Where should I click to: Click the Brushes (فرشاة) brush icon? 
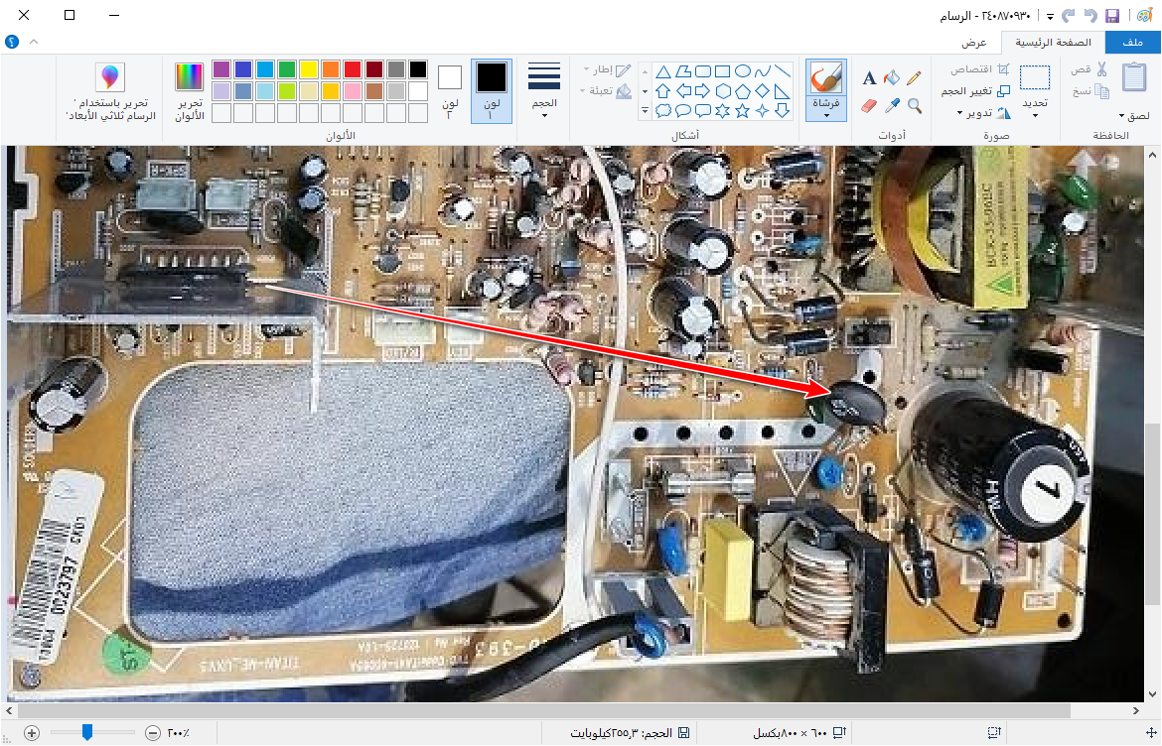pos(825,78)
